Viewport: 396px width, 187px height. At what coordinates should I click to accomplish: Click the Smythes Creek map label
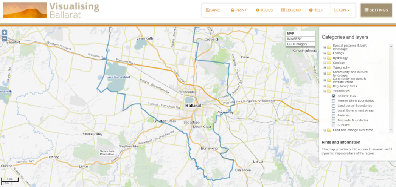point(165,121)
